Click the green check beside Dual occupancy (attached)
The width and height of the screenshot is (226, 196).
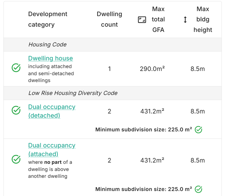coord(16,159)
